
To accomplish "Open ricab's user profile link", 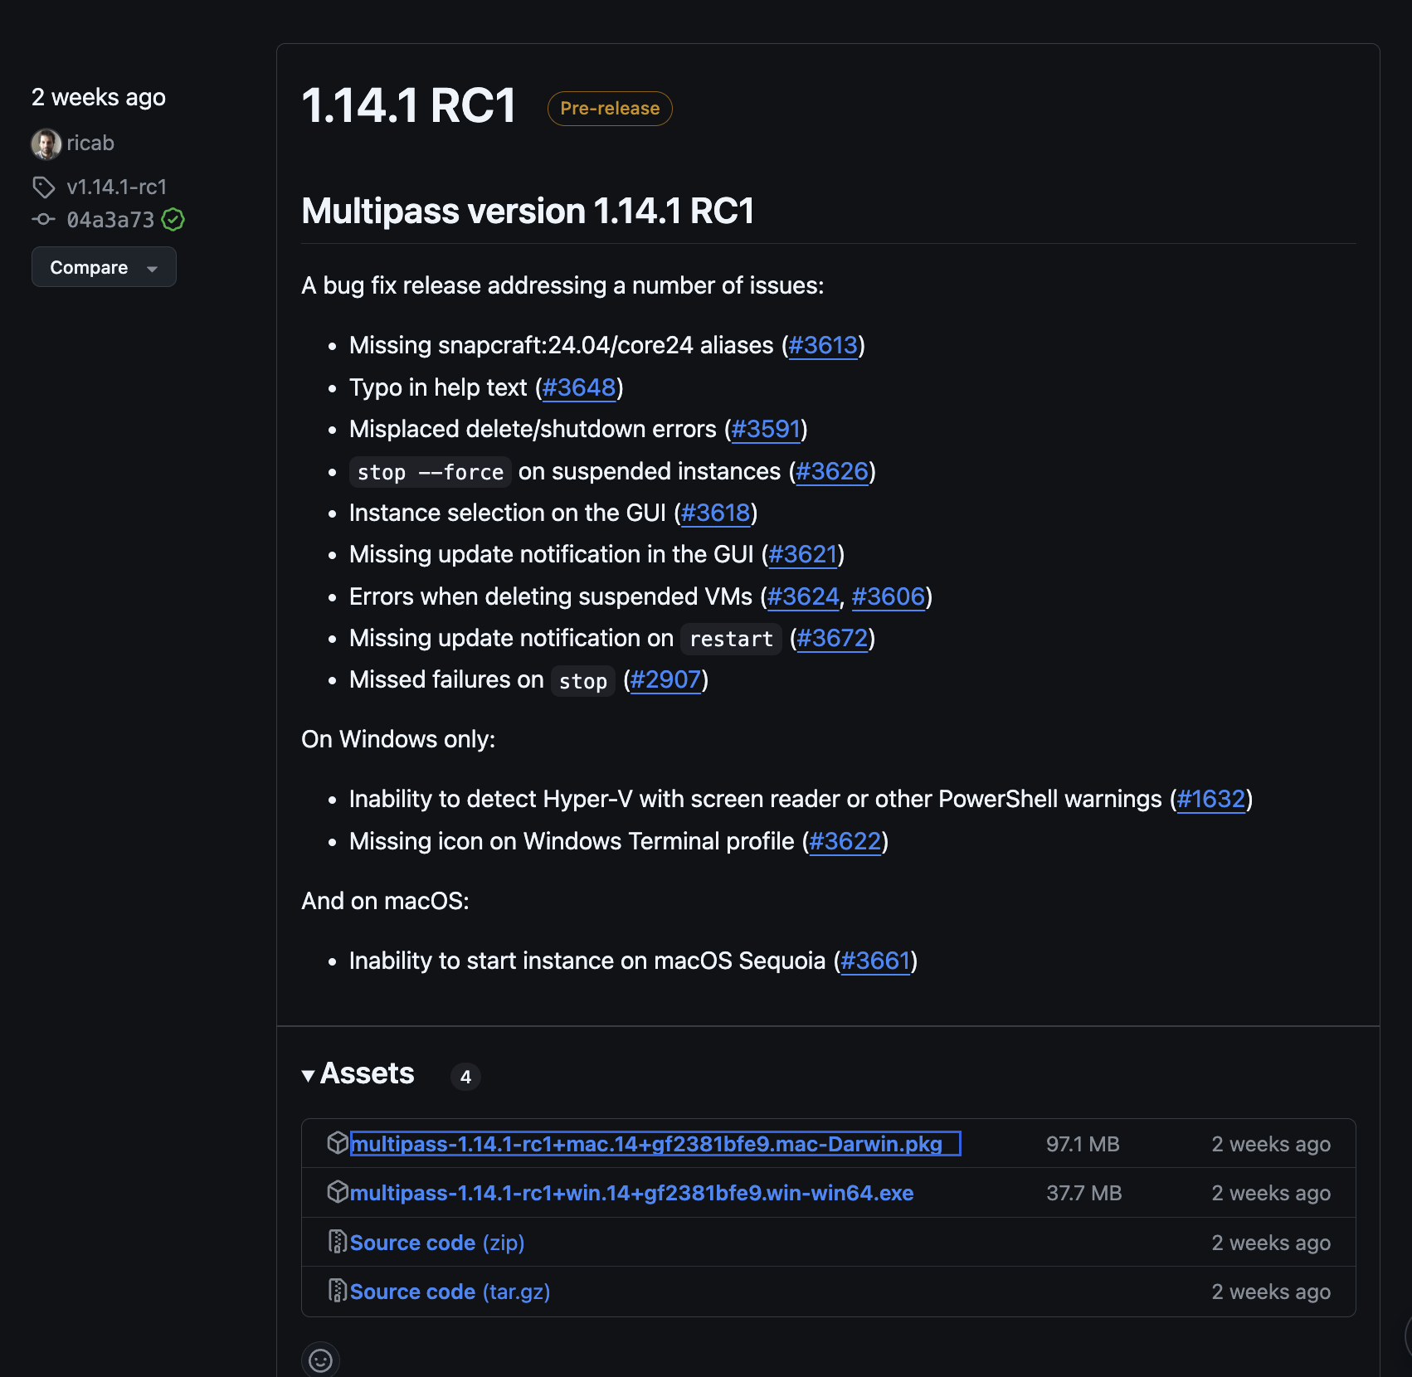I will click(x=90, y=144).
